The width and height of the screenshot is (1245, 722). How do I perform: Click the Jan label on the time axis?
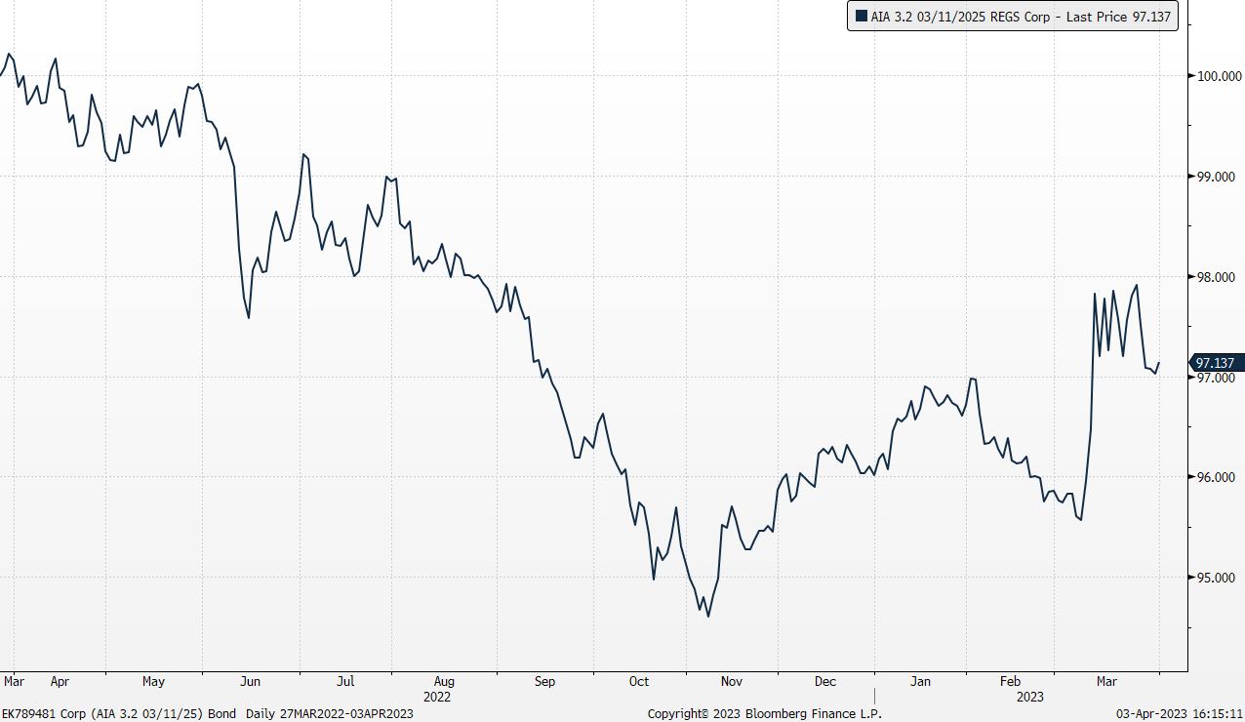click(920, 682)
